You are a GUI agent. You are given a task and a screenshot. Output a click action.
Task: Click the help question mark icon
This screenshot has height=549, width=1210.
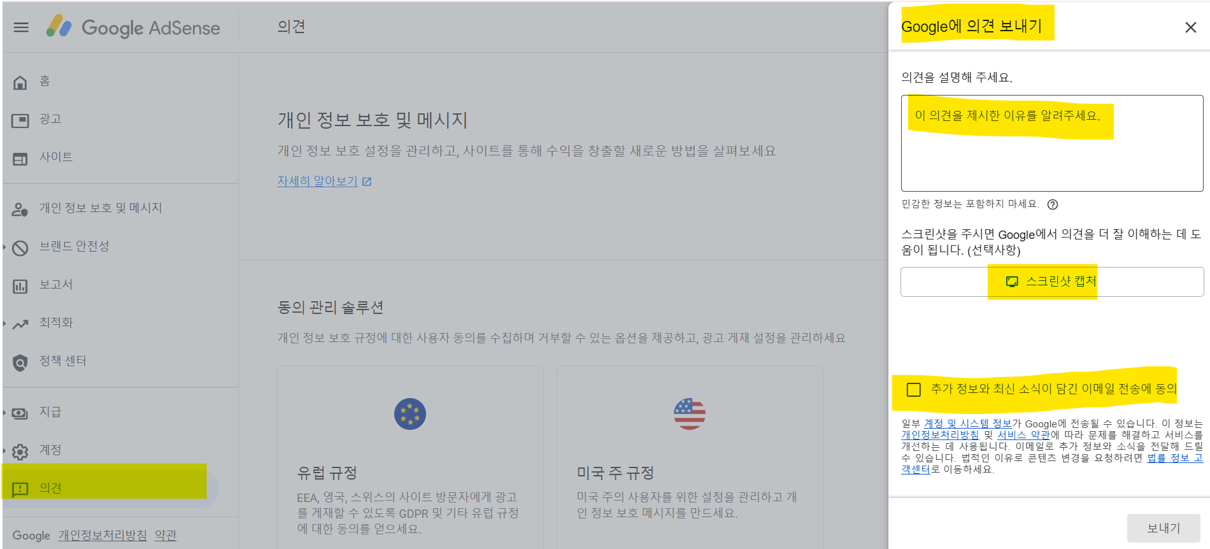tap(1053, 204)
